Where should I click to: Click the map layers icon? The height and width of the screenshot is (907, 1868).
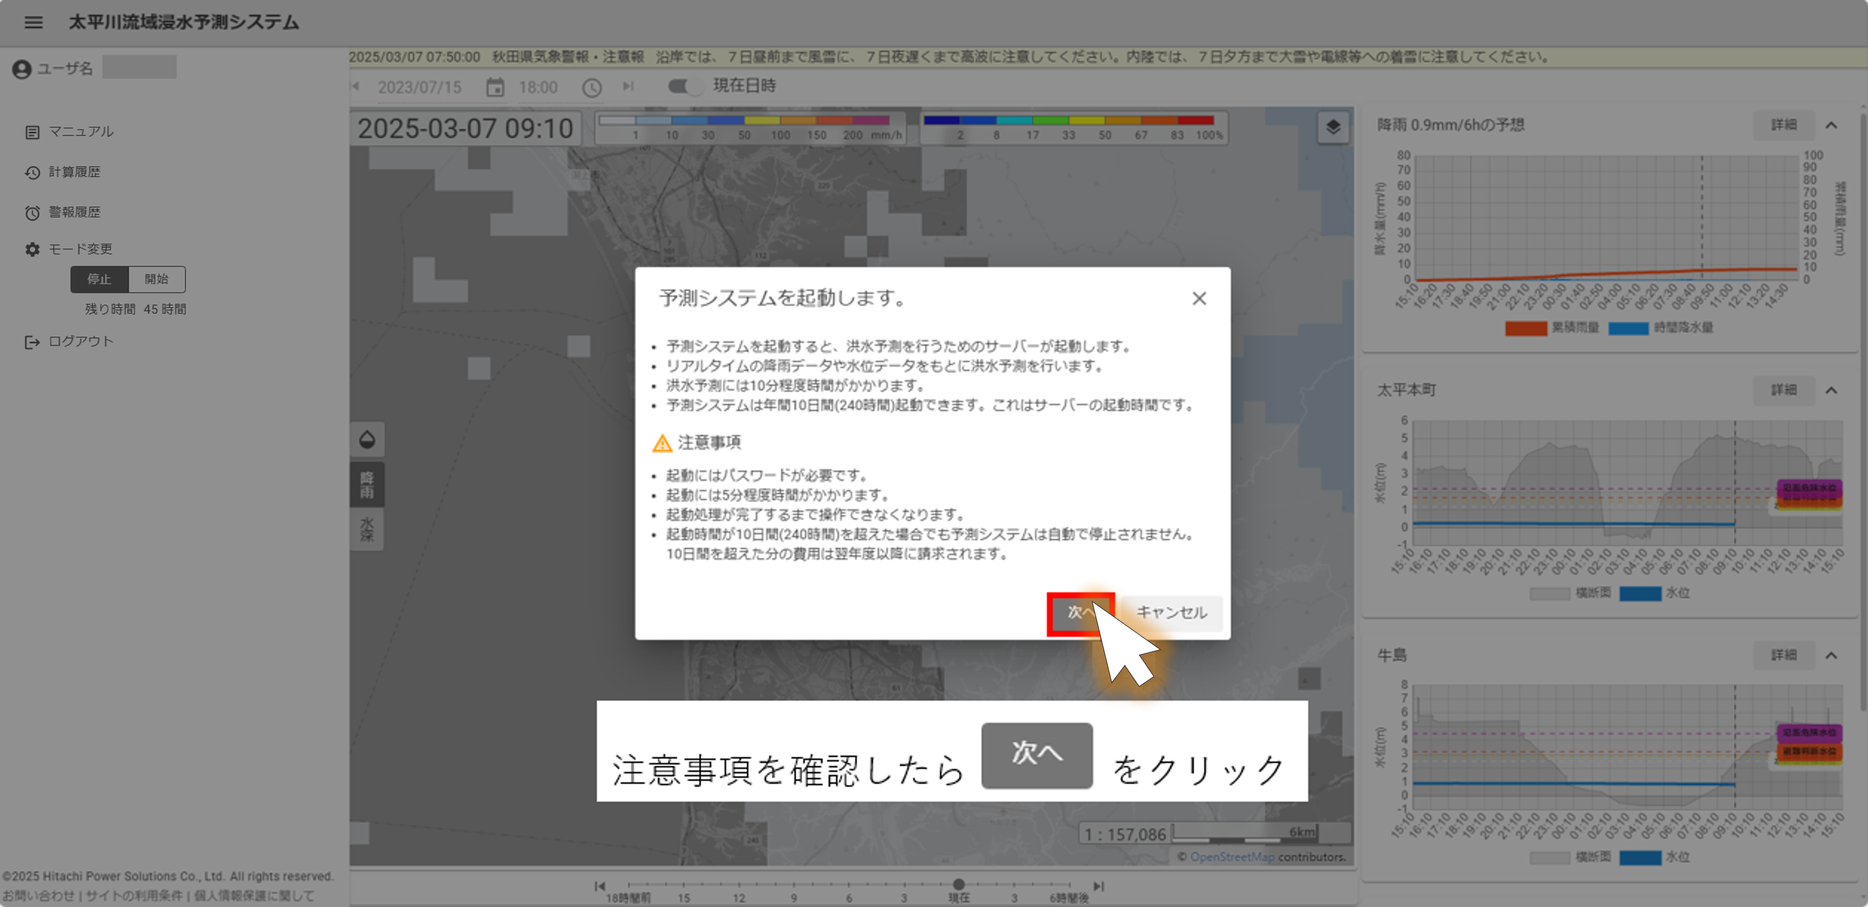click(x=1332, y=127)
